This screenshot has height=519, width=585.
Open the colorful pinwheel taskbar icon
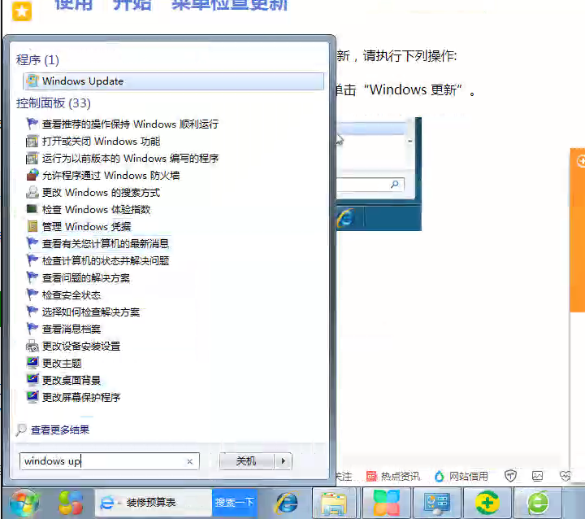coord(71,503)
